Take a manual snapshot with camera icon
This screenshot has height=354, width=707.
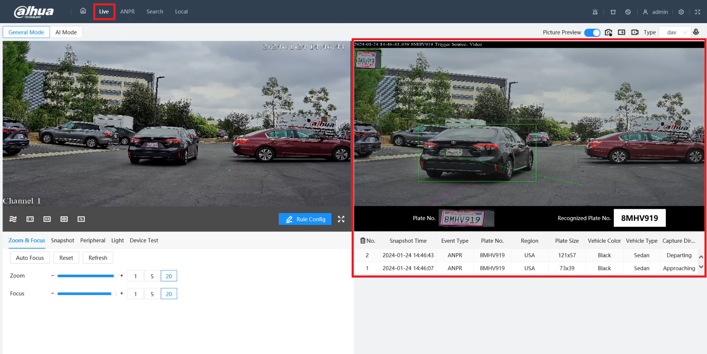(x=608, y=32)
